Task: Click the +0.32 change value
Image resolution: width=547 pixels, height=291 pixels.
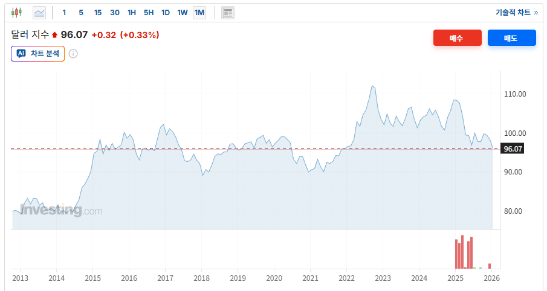Action: coord(103,35)
